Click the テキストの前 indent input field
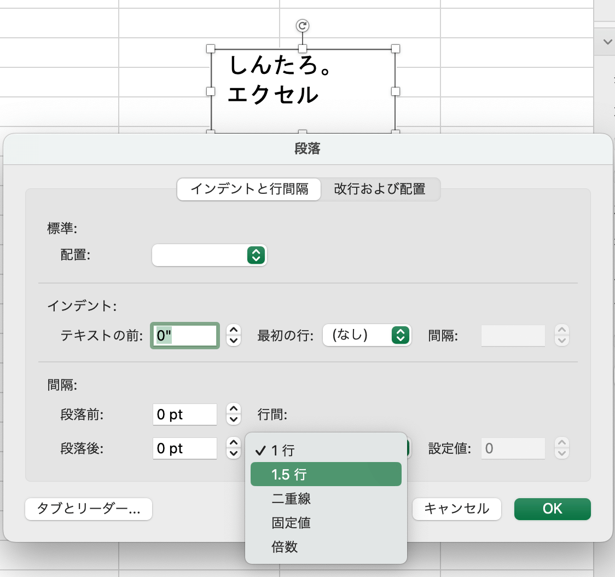Viewport: 615px width, 577px height. click(x=185, y=335)
